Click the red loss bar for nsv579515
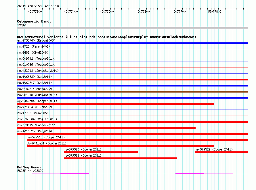This screenshot has width=256, height=190. tap(106, 128)
